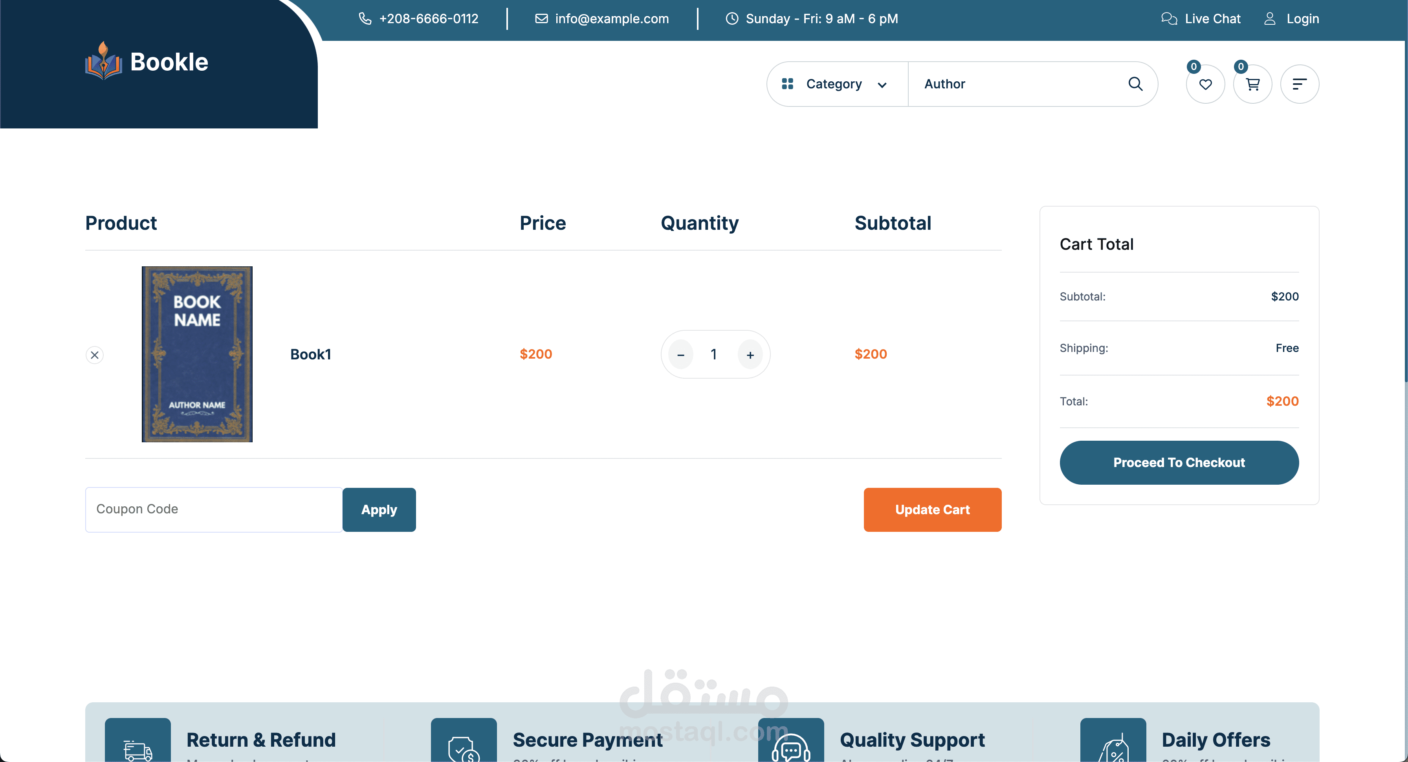Open the hamburger menu icon
The height and width of the screenshot is (762, 1408).
pyautogui.click(x=1299, y=84)
